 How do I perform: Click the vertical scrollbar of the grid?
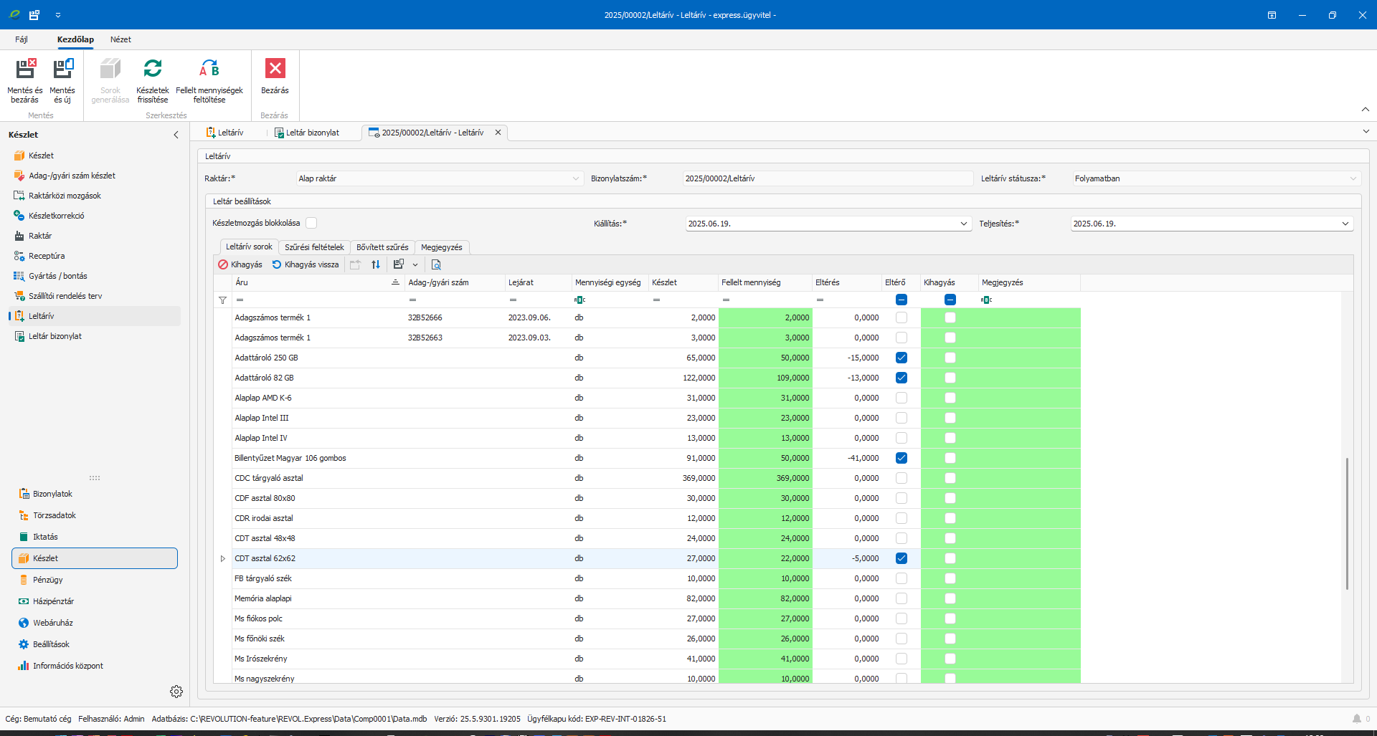click(1347, 523)
